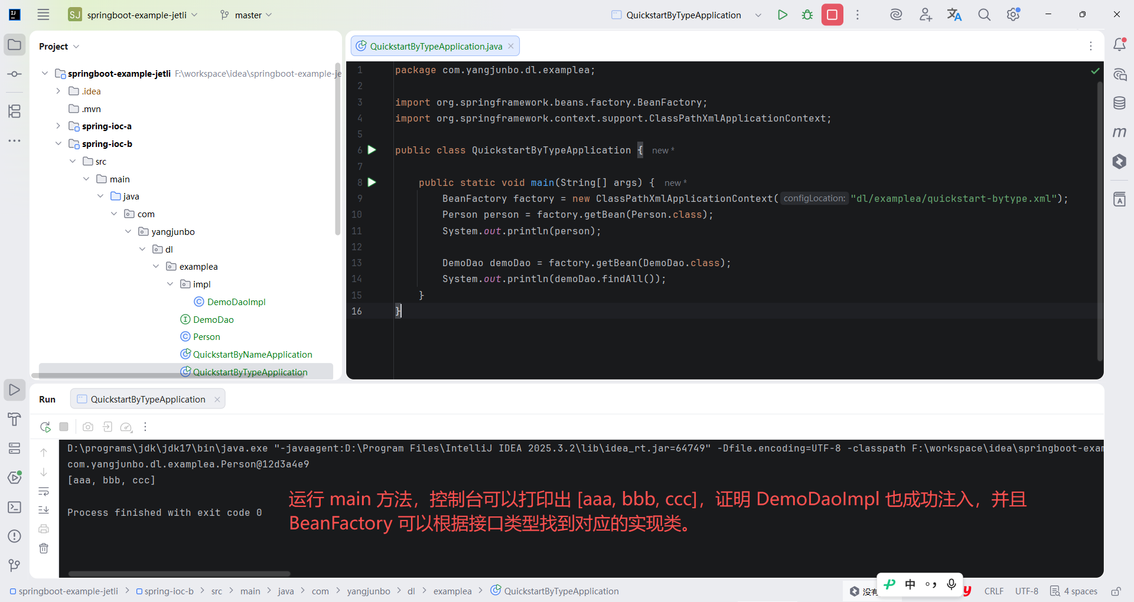
Task: Open the Build hammer tool window
Action: click(x=15, y=419)
